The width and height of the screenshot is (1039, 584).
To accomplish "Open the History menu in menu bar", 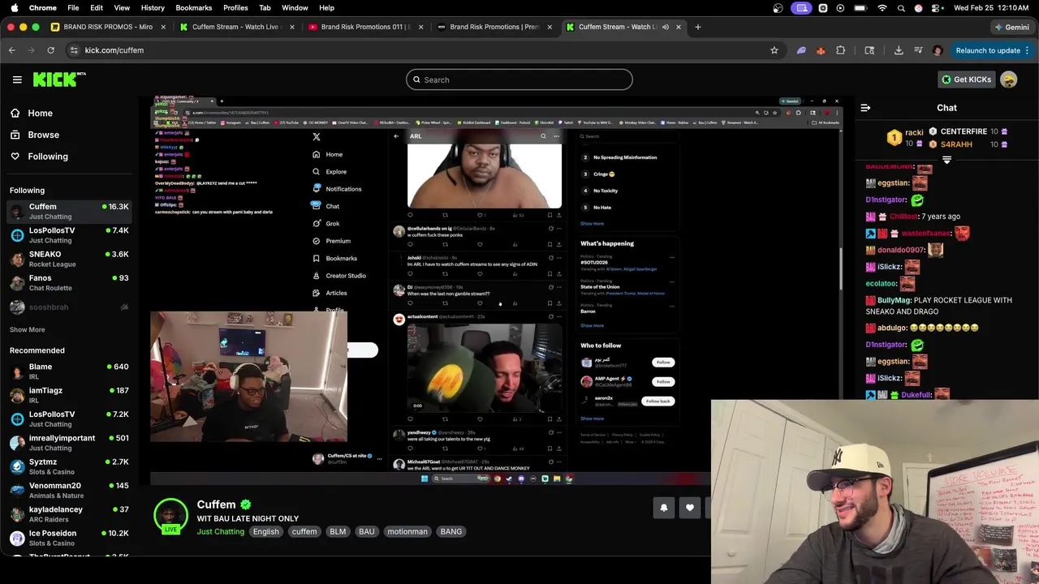I will click(153, 7).
